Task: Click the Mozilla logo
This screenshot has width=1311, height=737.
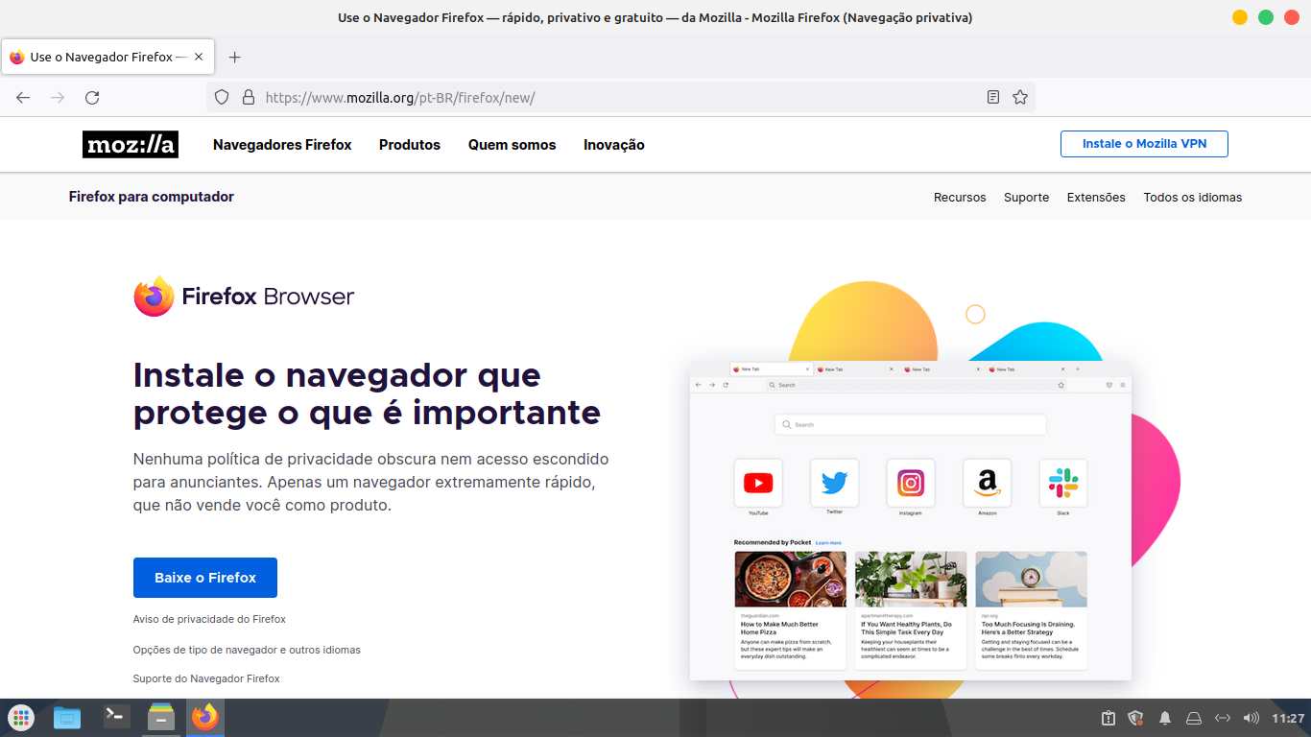Action: pos(131,145)
